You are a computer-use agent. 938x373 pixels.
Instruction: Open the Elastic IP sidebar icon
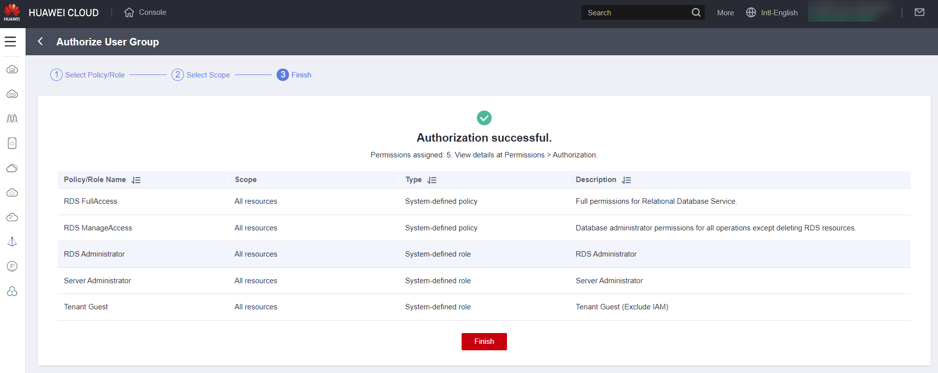12,266
